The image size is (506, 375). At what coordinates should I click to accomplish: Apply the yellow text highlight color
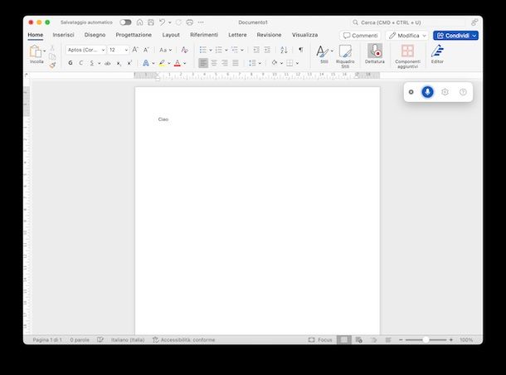tap(162, 63)
